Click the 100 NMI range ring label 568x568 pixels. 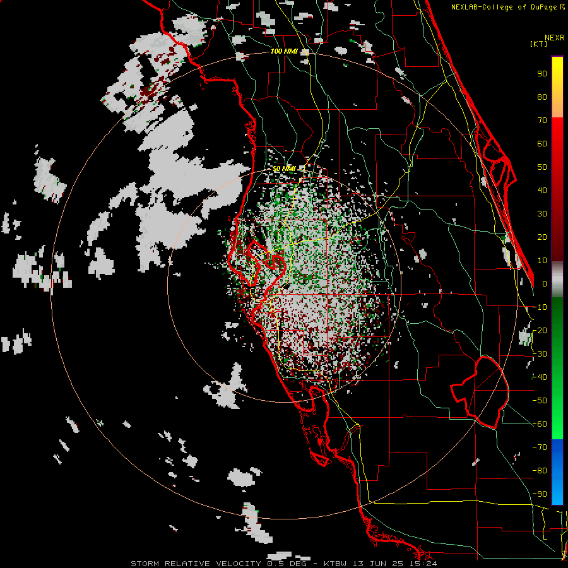coord(284,52)
